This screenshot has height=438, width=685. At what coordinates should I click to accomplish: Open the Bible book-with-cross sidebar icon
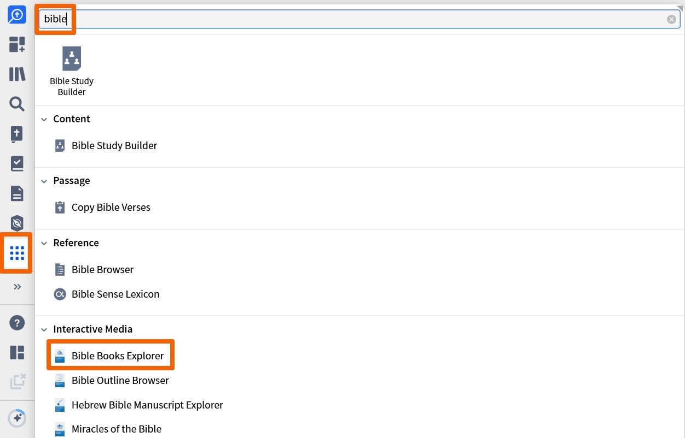coord(17,134)
